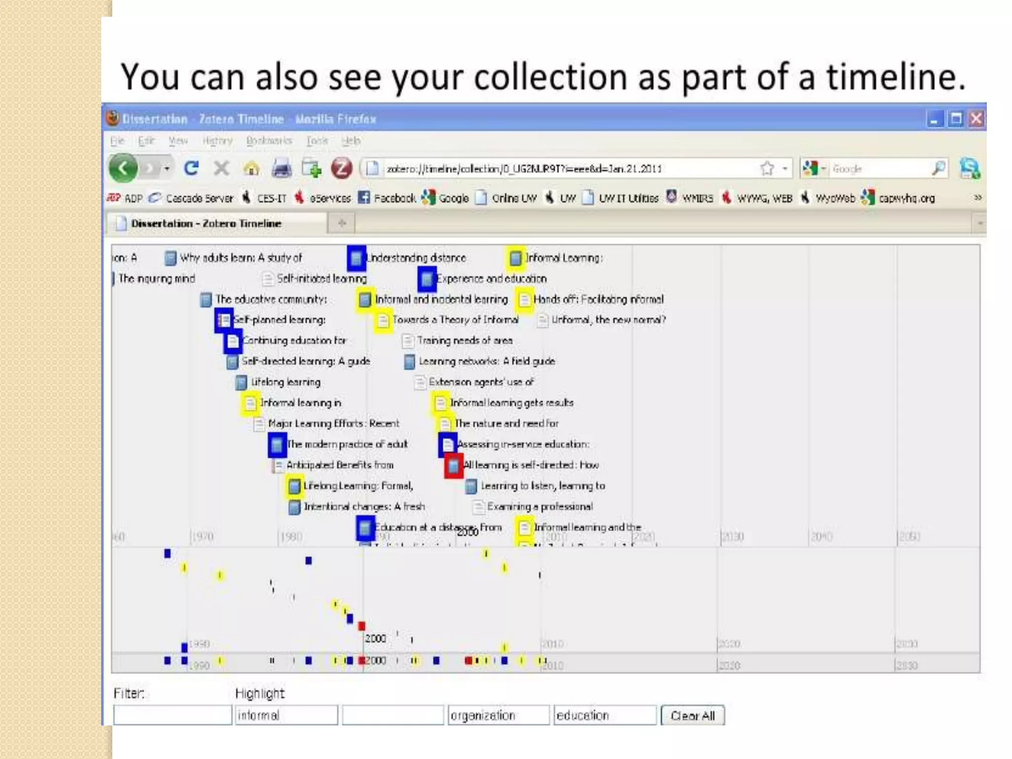
Task: Reload the page with the refresh icon
Action: coord(191,169)
